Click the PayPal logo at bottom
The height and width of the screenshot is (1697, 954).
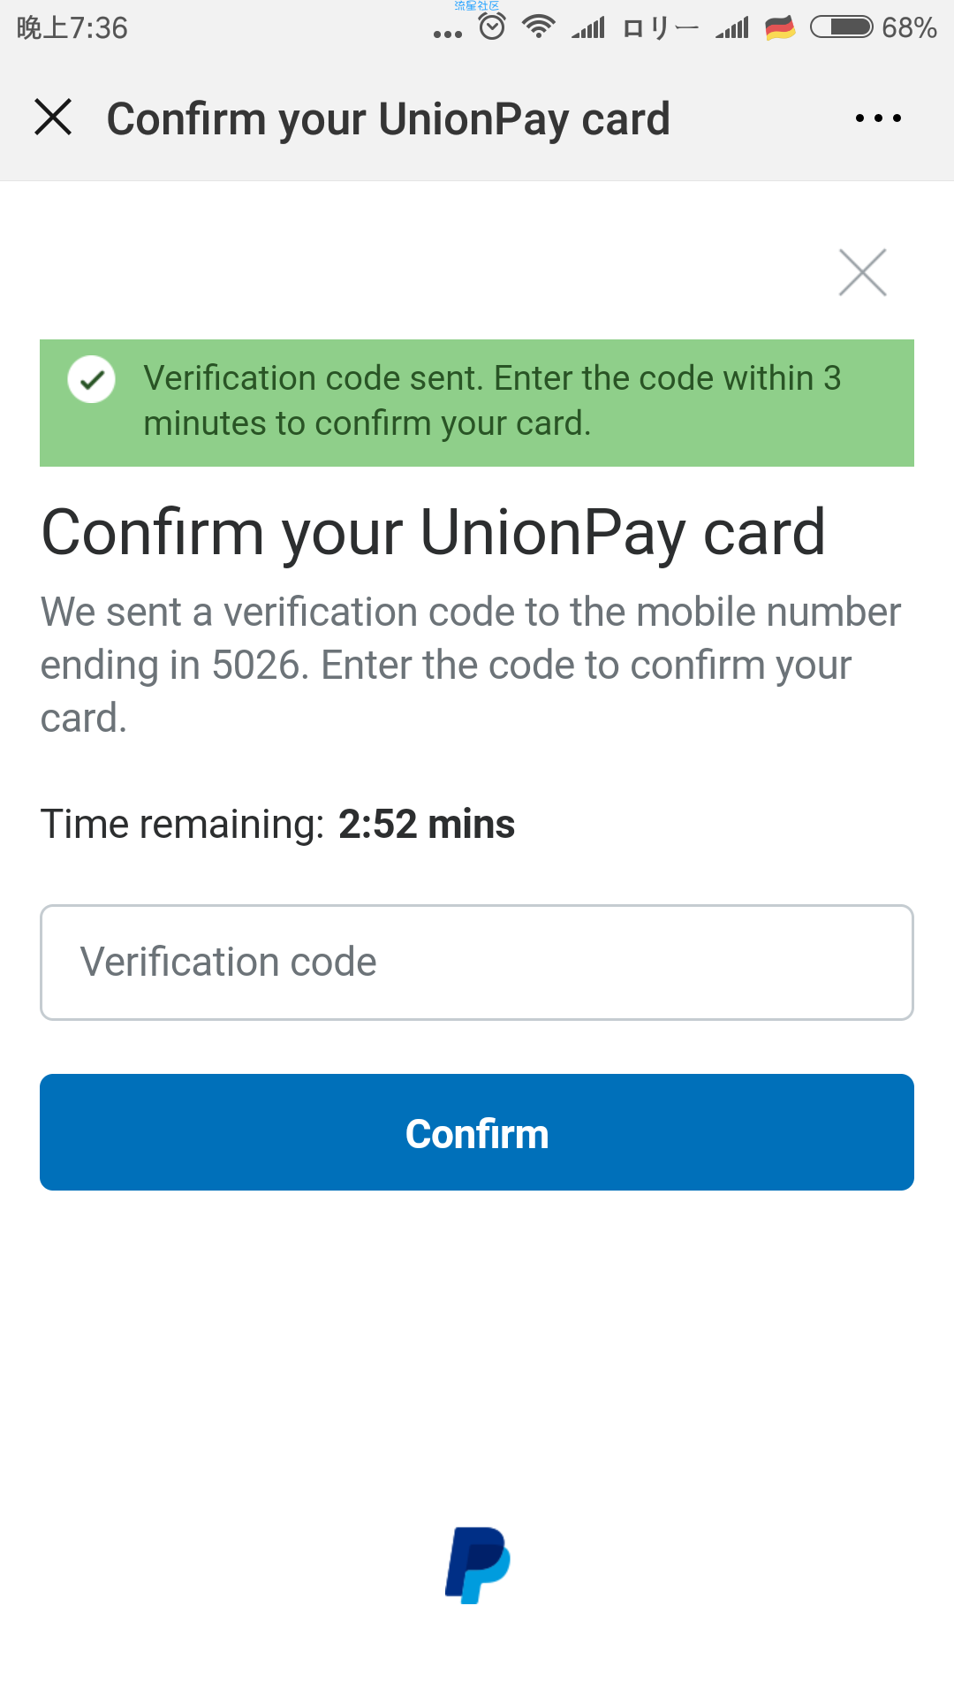(478, 1564)
